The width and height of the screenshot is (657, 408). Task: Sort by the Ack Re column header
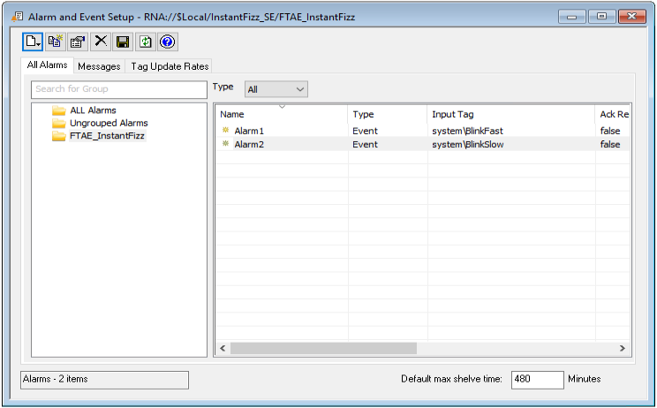[613, 114]
